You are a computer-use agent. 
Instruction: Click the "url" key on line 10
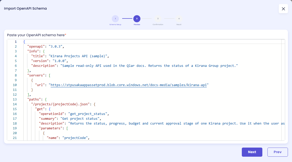pyautogui.click(x=40, y=85)
